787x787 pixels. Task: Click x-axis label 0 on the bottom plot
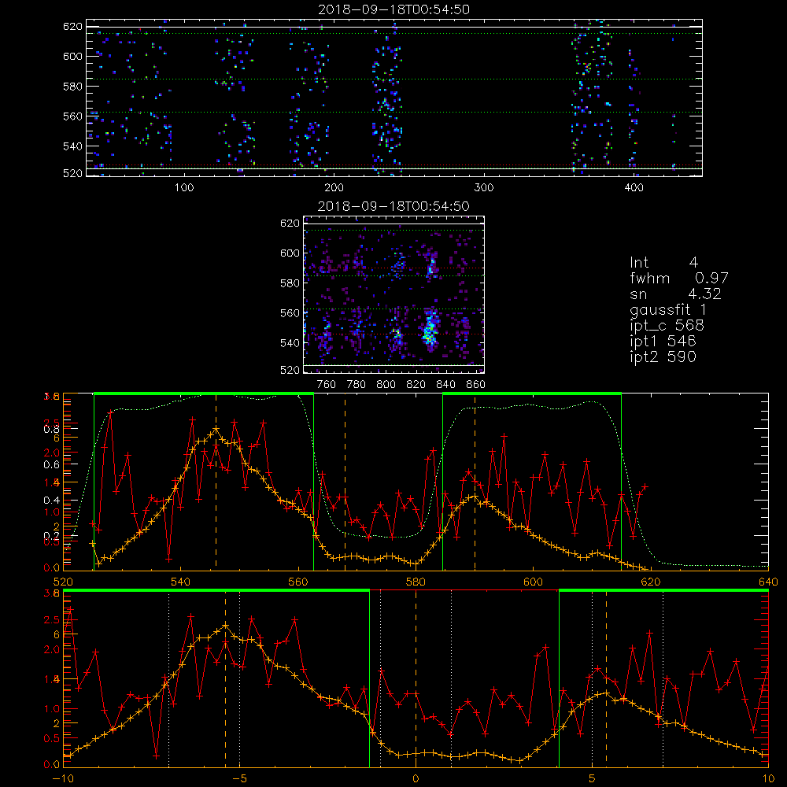coord(416,778)
